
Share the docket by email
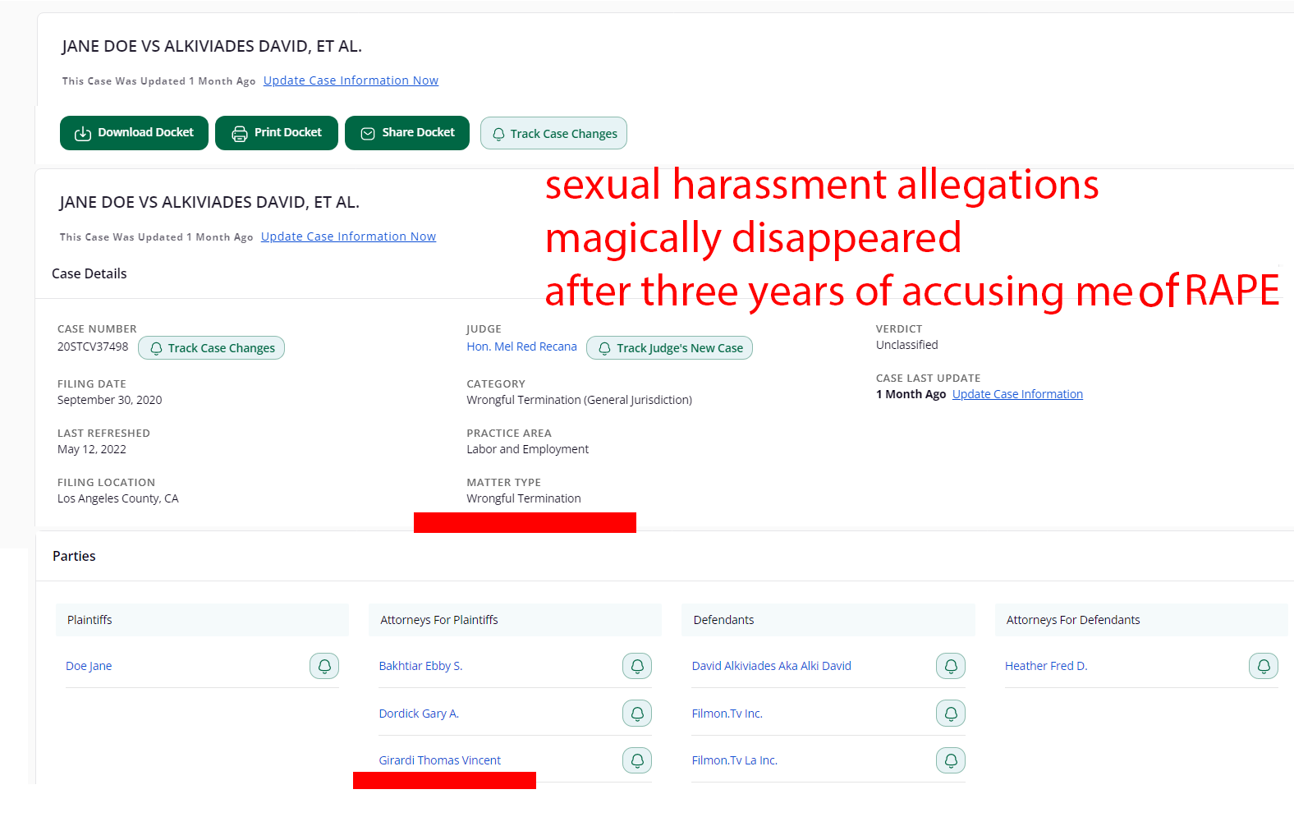pos(407,133)
